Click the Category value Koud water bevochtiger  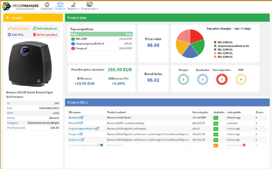43,123
